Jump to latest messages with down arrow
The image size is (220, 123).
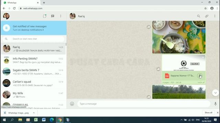[216, 93]
